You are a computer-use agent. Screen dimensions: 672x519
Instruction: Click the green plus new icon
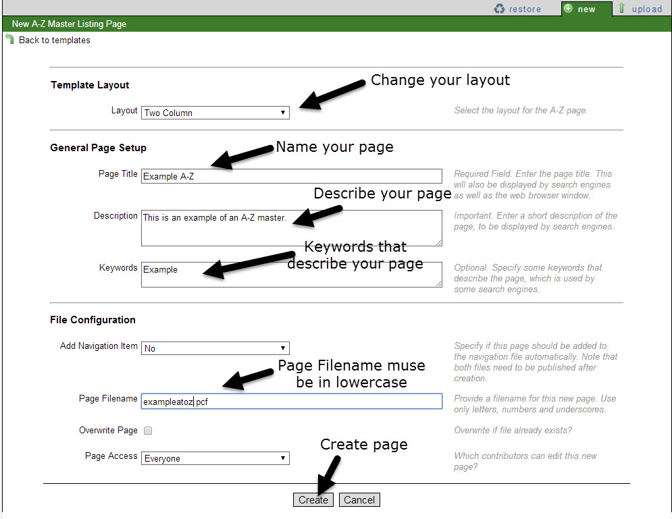[568, 9]
